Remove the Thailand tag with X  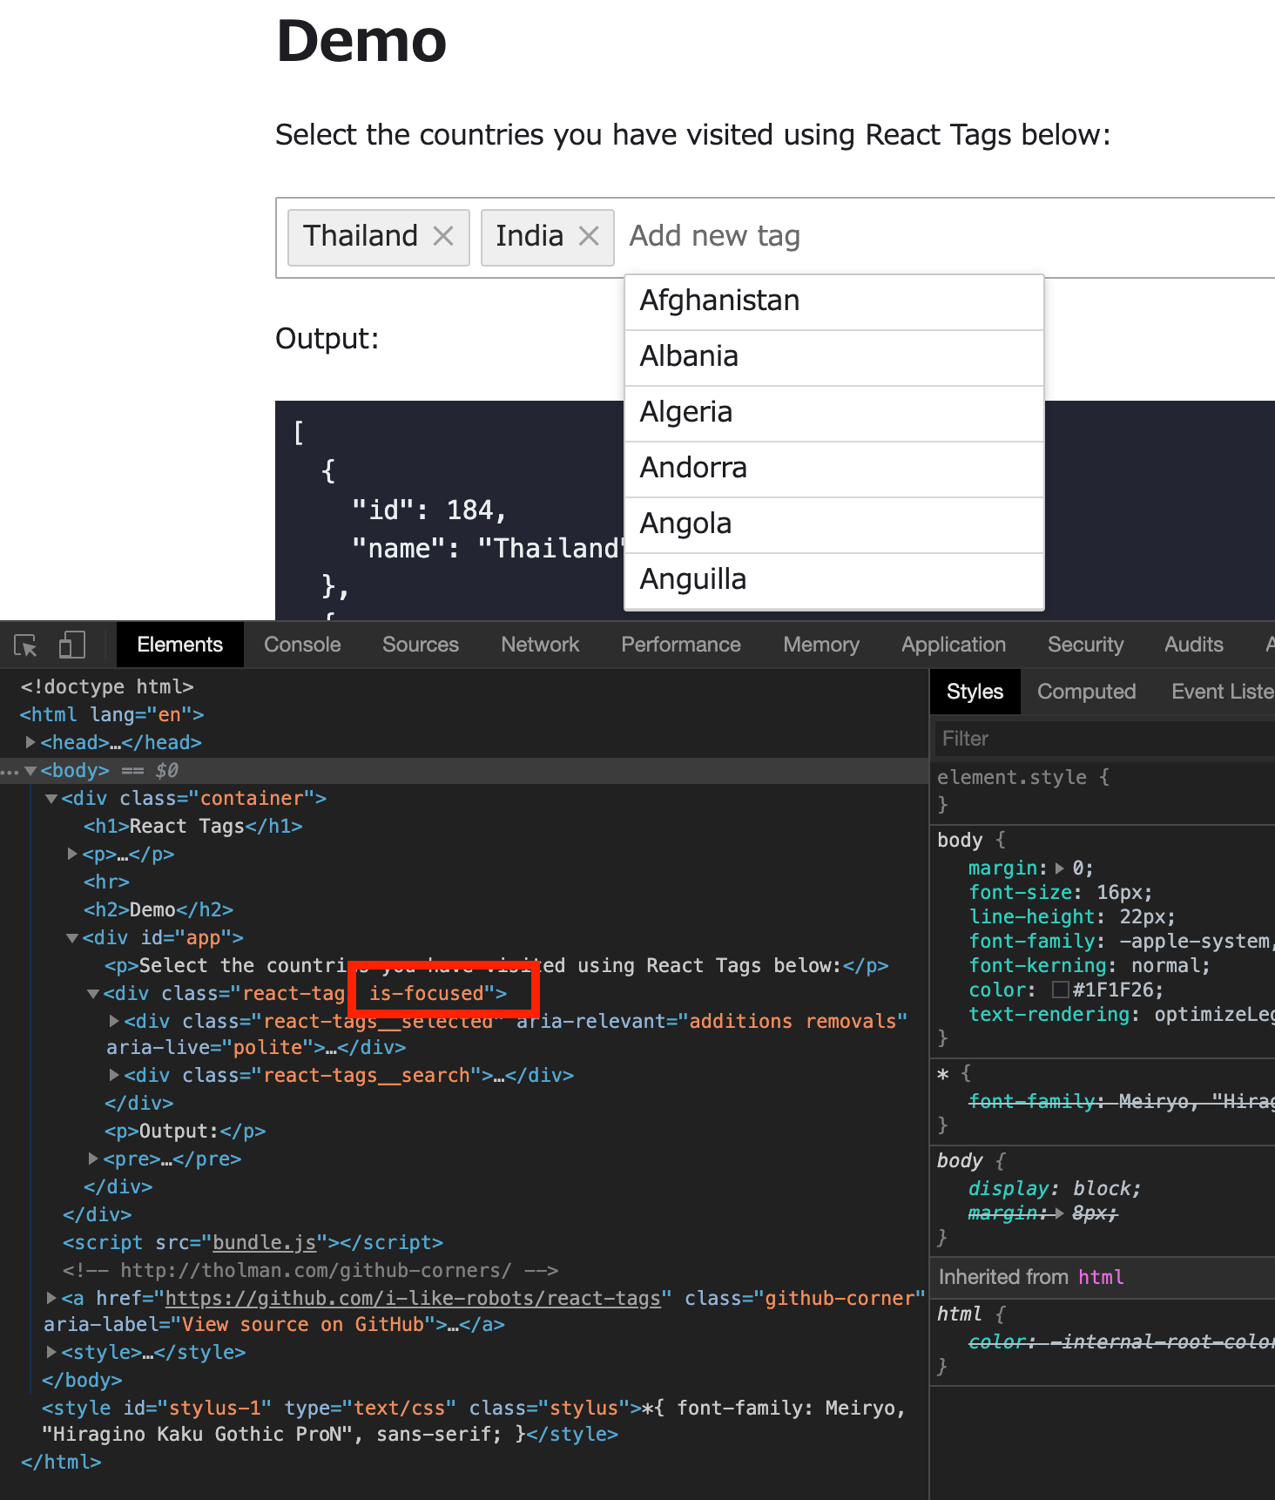pyautogui.click(x=443, y=236)
